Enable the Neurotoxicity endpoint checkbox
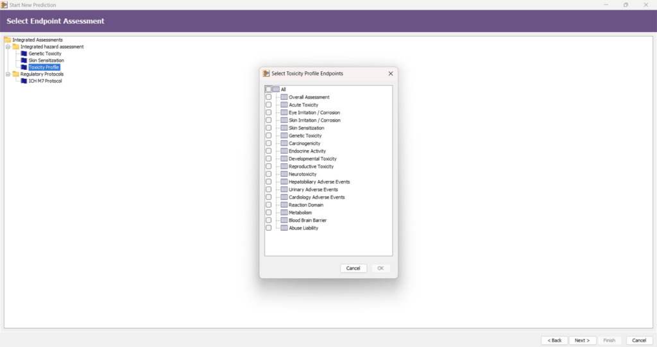Screen dimensions: 657x347 coord(268,174)
